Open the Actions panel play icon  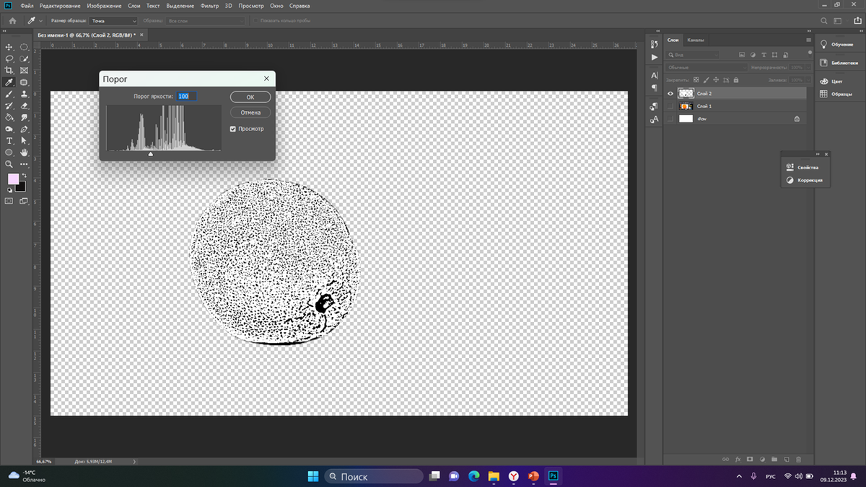(x=654, y=57)
